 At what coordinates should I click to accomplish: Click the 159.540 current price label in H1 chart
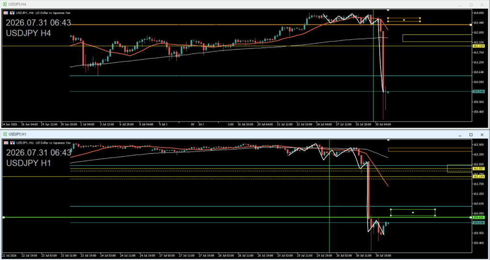479,223
